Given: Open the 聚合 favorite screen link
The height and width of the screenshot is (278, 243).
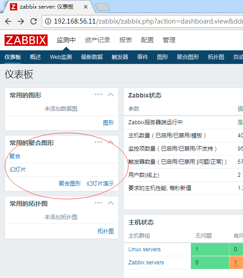Looking at the screenshot, I should coord(15,156).
